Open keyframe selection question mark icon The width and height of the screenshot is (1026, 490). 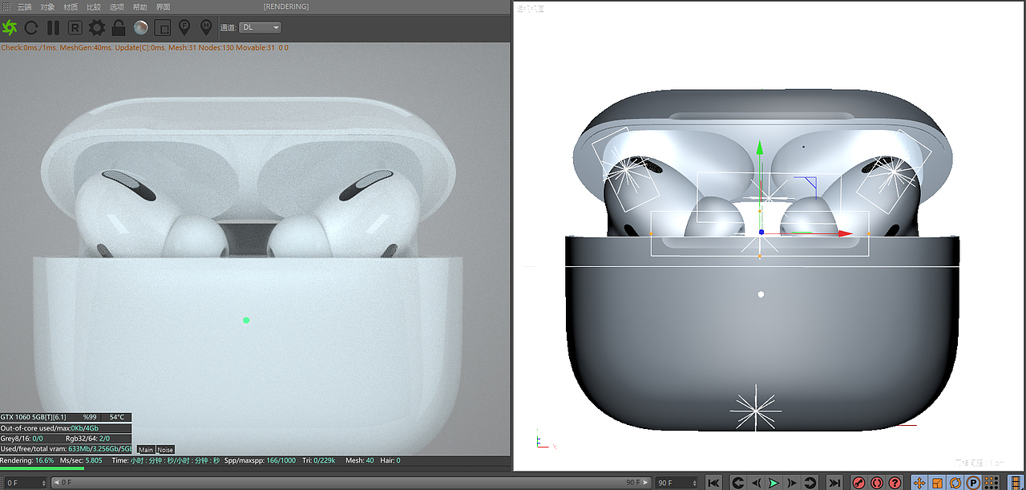click(x=895, y=483)
